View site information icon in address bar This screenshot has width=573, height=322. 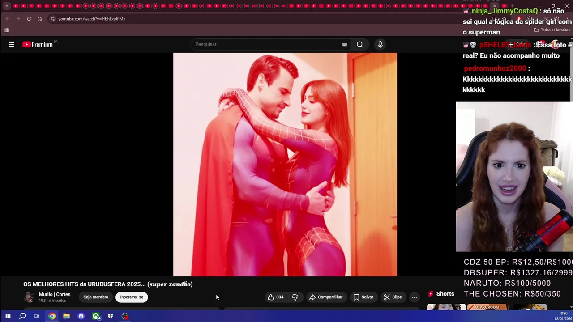click(x=52, y=19)
